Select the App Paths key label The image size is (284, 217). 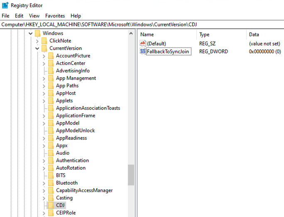(x=67, y=86)
